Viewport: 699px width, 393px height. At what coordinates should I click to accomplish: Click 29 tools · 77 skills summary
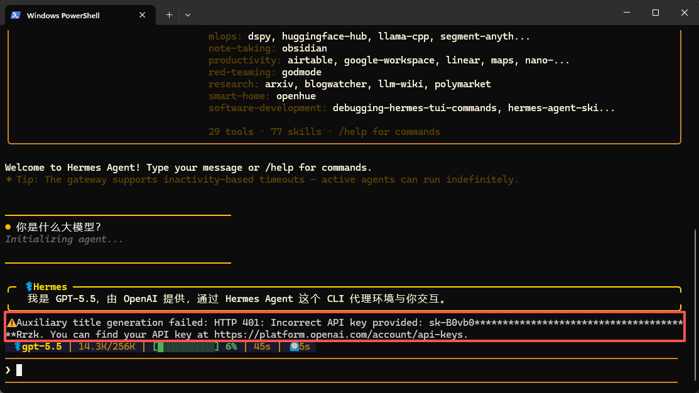click(324, 132)
